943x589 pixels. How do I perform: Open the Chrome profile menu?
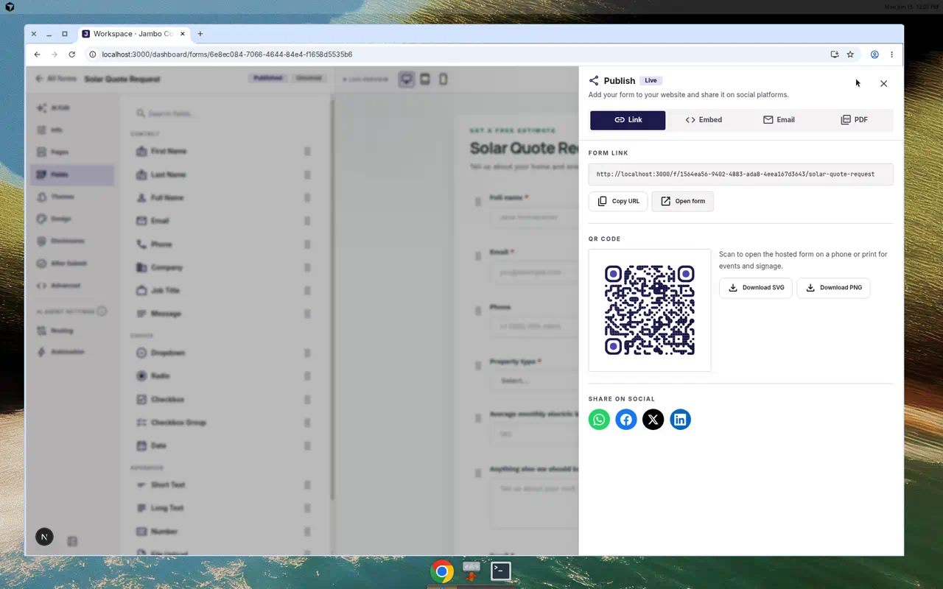[x=874, y=54]
